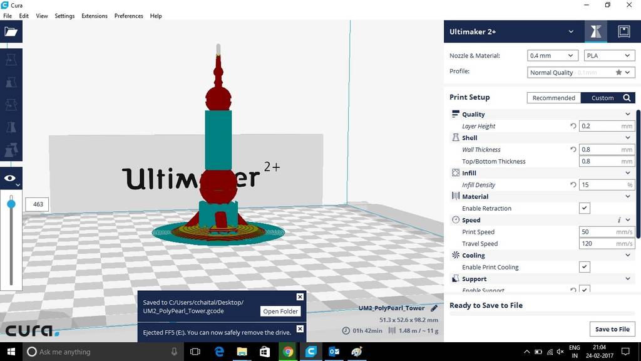Open the View menu

tap(42, 16)
